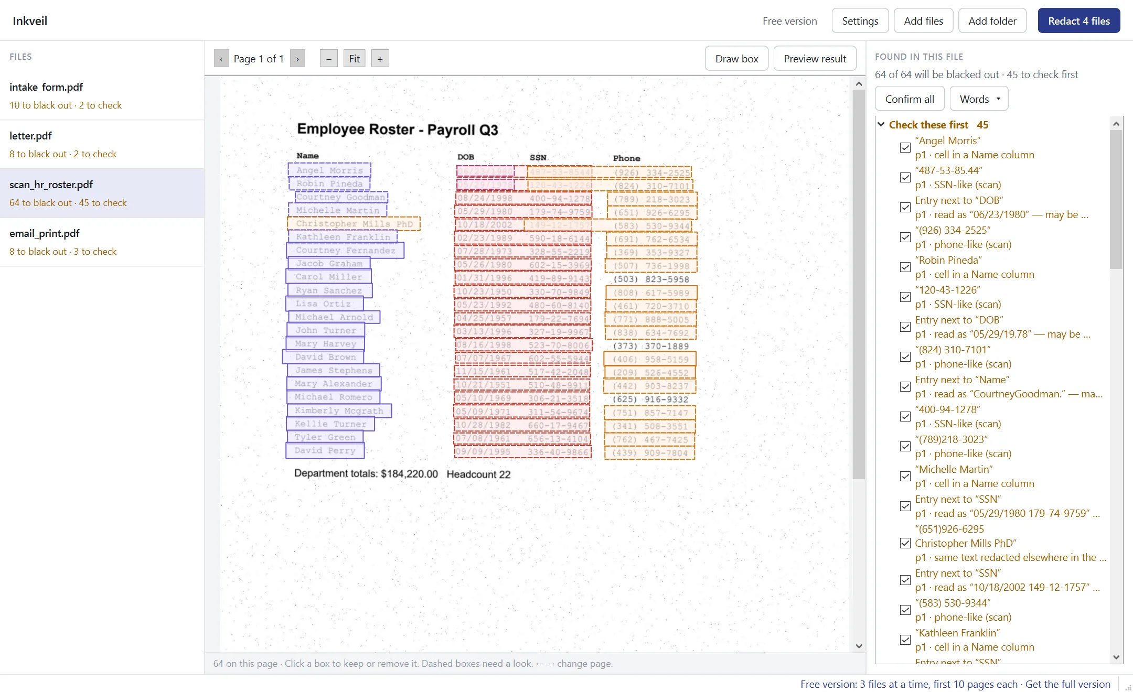Go to next page arrow
The width and height of the screenshot is (1133, 692).
[x=297, y=59]
